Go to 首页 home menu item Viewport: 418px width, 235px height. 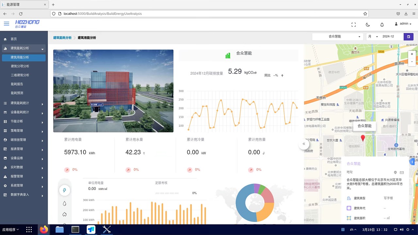24,39
